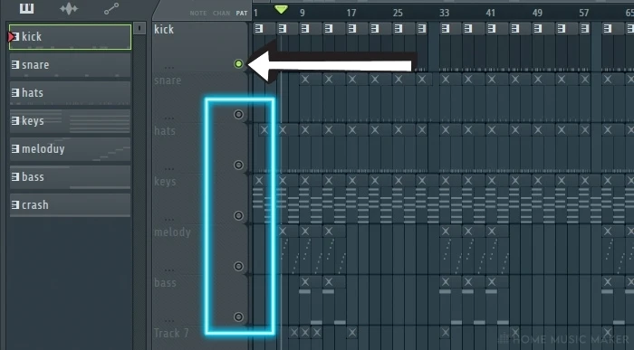Unmute the melody track
Image resolution: width=634 pixels, height=350 pixels.
(x=238, y=266)
